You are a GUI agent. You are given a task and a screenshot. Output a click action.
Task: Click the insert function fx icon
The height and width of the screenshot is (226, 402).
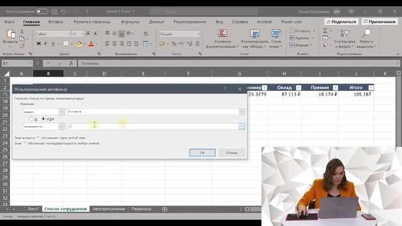coord(71,63)
